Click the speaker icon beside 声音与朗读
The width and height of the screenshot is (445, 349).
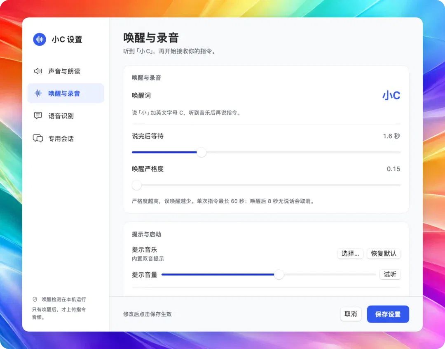38,71
